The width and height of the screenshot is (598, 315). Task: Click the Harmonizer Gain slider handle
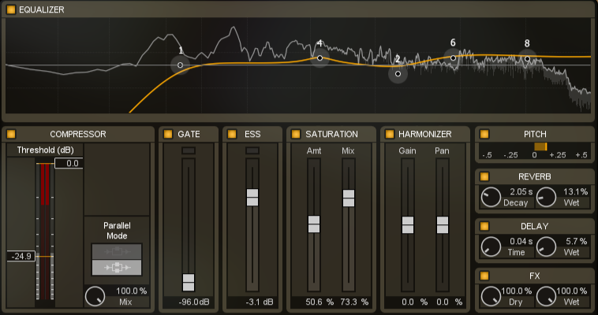(408, 224)
